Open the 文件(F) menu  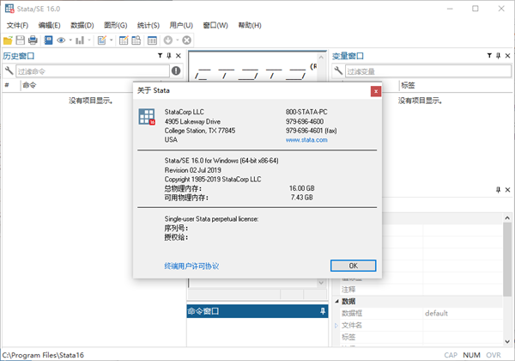click(17, 25)
